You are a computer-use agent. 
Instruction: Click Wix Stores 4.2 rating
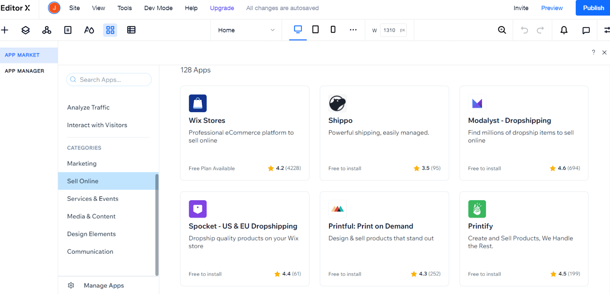tap(284, 168)
